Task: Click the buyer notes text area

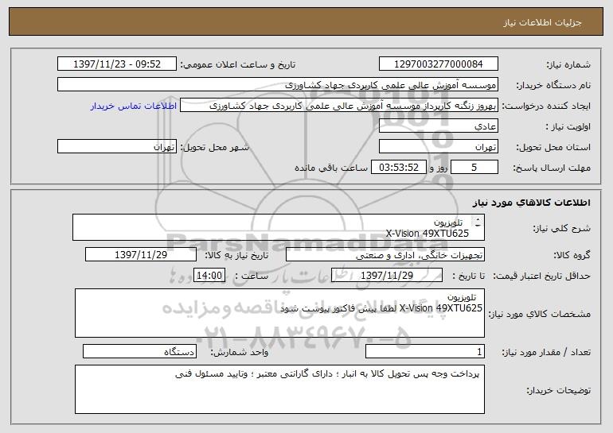Action: pos(279,389)
